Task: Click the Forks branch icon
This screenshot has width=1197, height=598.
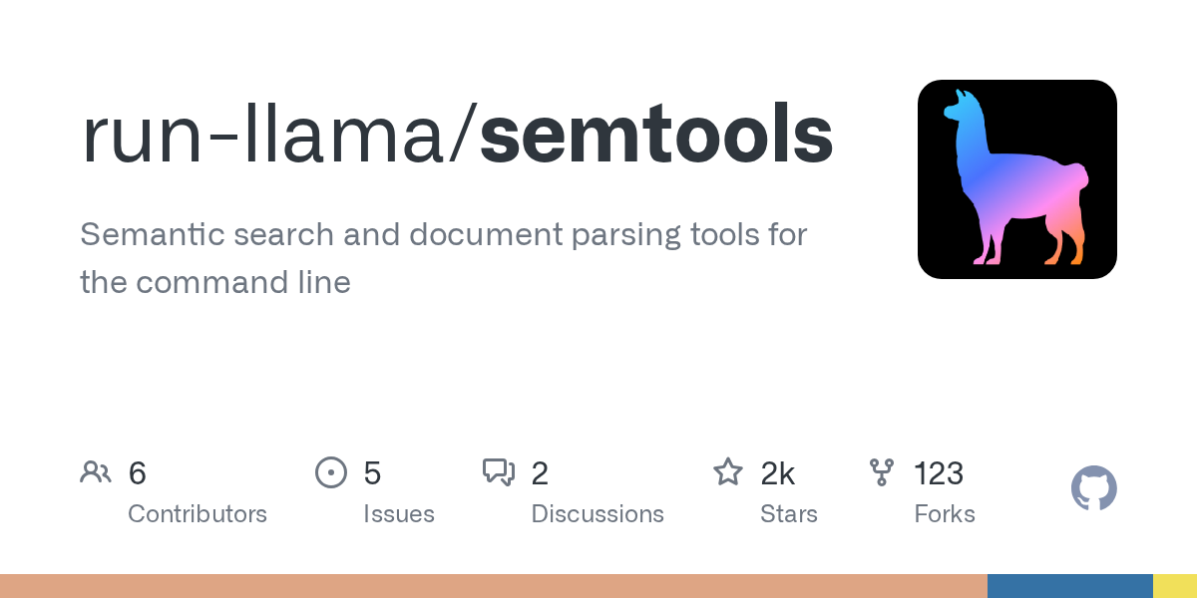Action: point(882,472)
